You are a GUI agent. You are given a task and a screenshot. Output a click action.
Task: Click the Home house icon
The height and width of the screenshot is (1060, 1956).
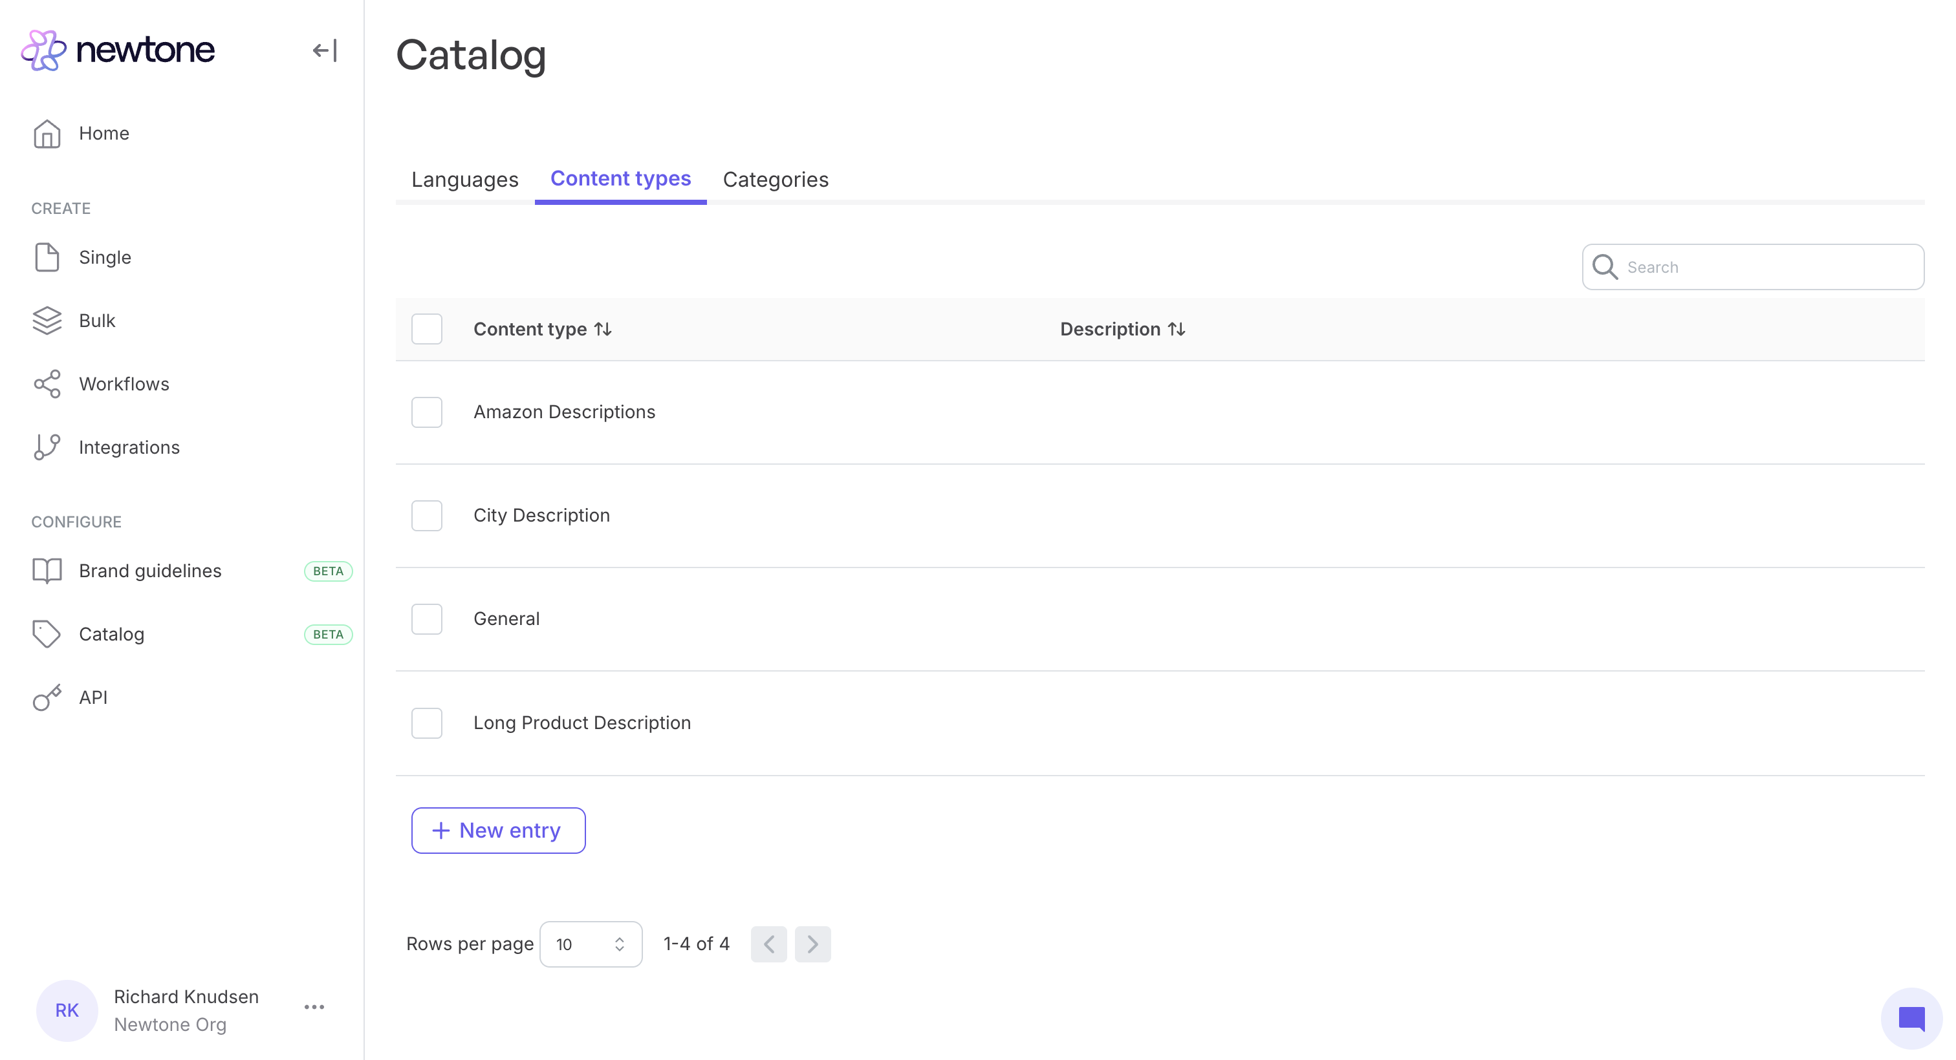coord(47,134)
